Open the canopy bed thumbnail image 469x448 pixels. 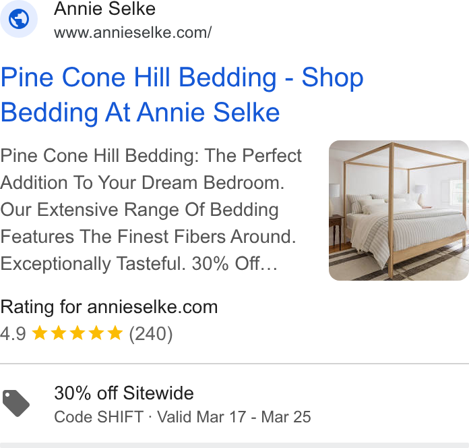pos(399,211)
